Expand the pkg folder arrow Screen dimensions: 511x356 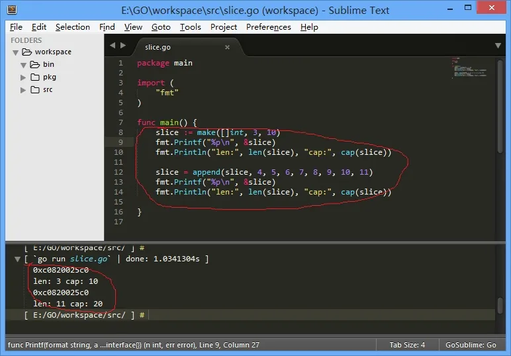pos(23,77)
